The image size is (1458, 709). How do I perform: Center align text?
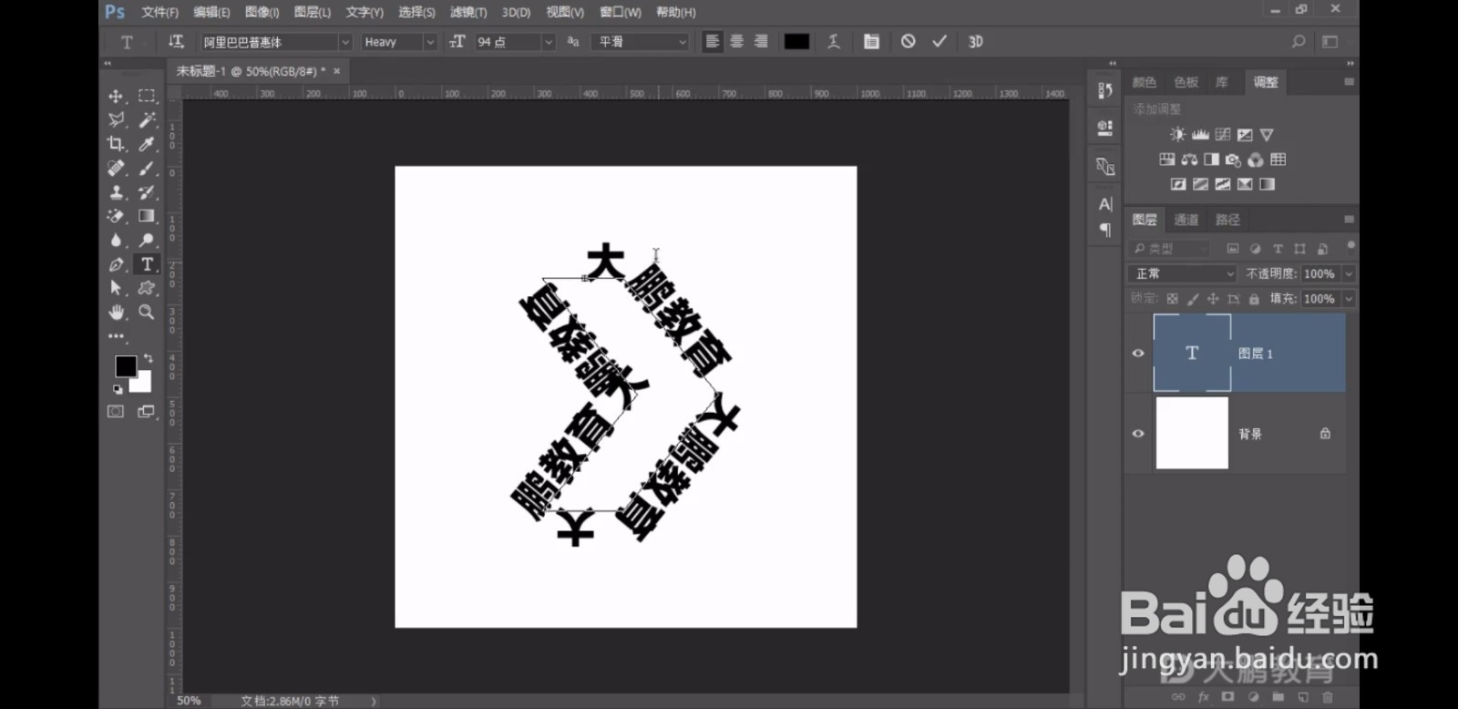coord(736,42)
